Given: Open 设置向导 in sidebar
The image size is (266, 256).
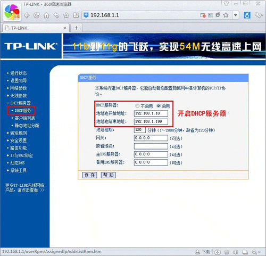Looking at the screenshot, I should pyautogui.click(x=19, y=80).
